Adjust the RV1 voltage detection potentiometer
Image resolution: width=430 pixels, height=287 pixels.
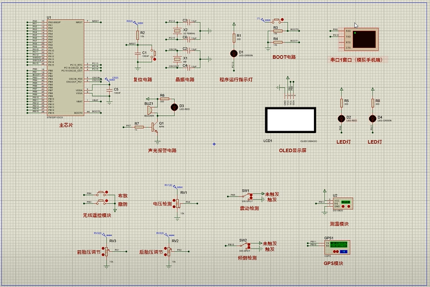click(178, 203)
